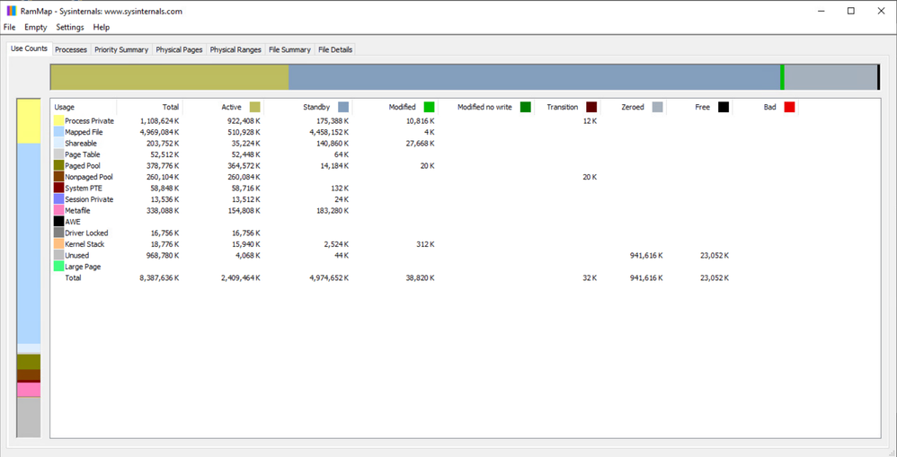Click the Paged Pool value 378,776 K
This screenshot has width=897, height=457.
(x=162, y=166)
